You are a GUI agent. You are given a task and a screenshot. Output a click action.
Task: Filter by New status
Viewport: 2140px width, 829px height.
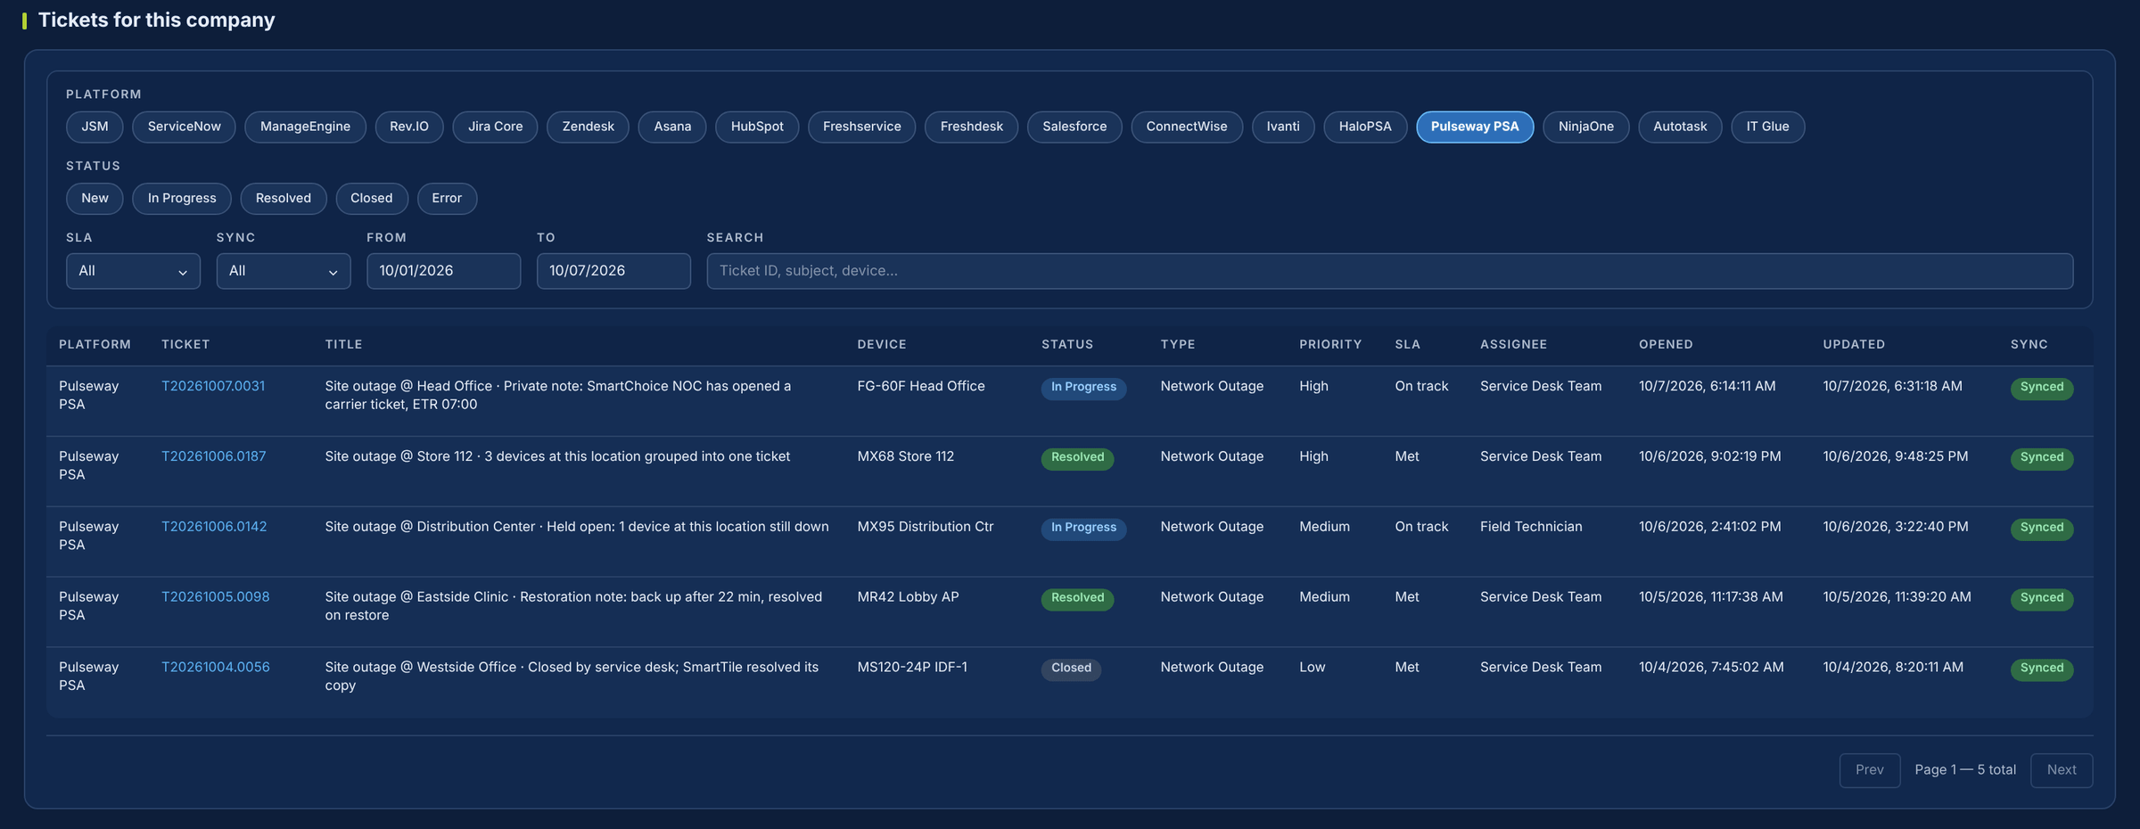95,198
